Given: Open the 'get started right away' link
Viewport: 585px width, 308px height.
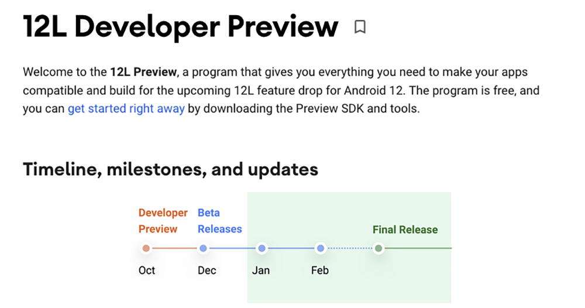Looking at the screenshot, I should (126, 109).
